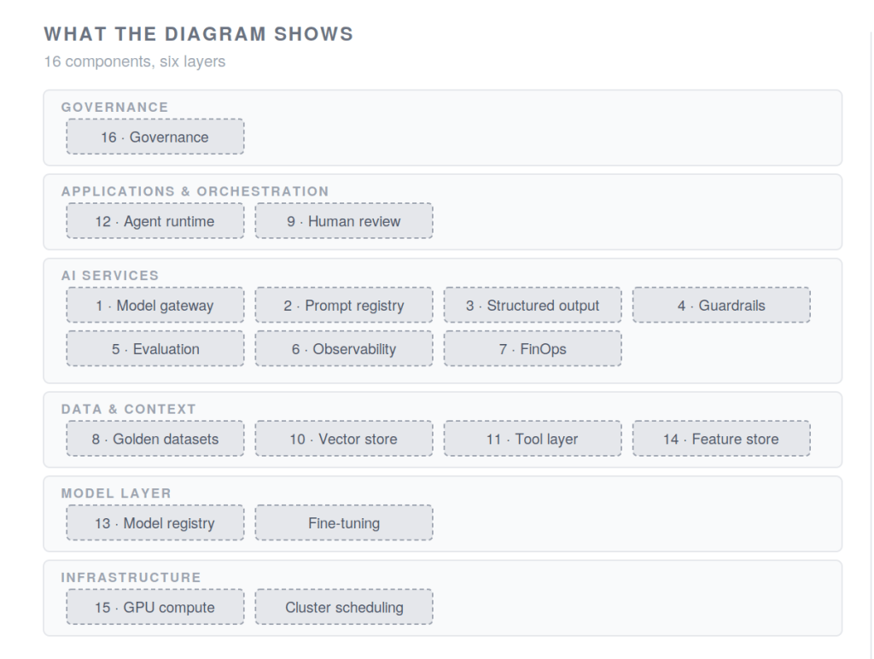Select the 12 · Agent runtime box
Image resolution: width=874 pixels, height=659 pixels.
coord(155,221)
